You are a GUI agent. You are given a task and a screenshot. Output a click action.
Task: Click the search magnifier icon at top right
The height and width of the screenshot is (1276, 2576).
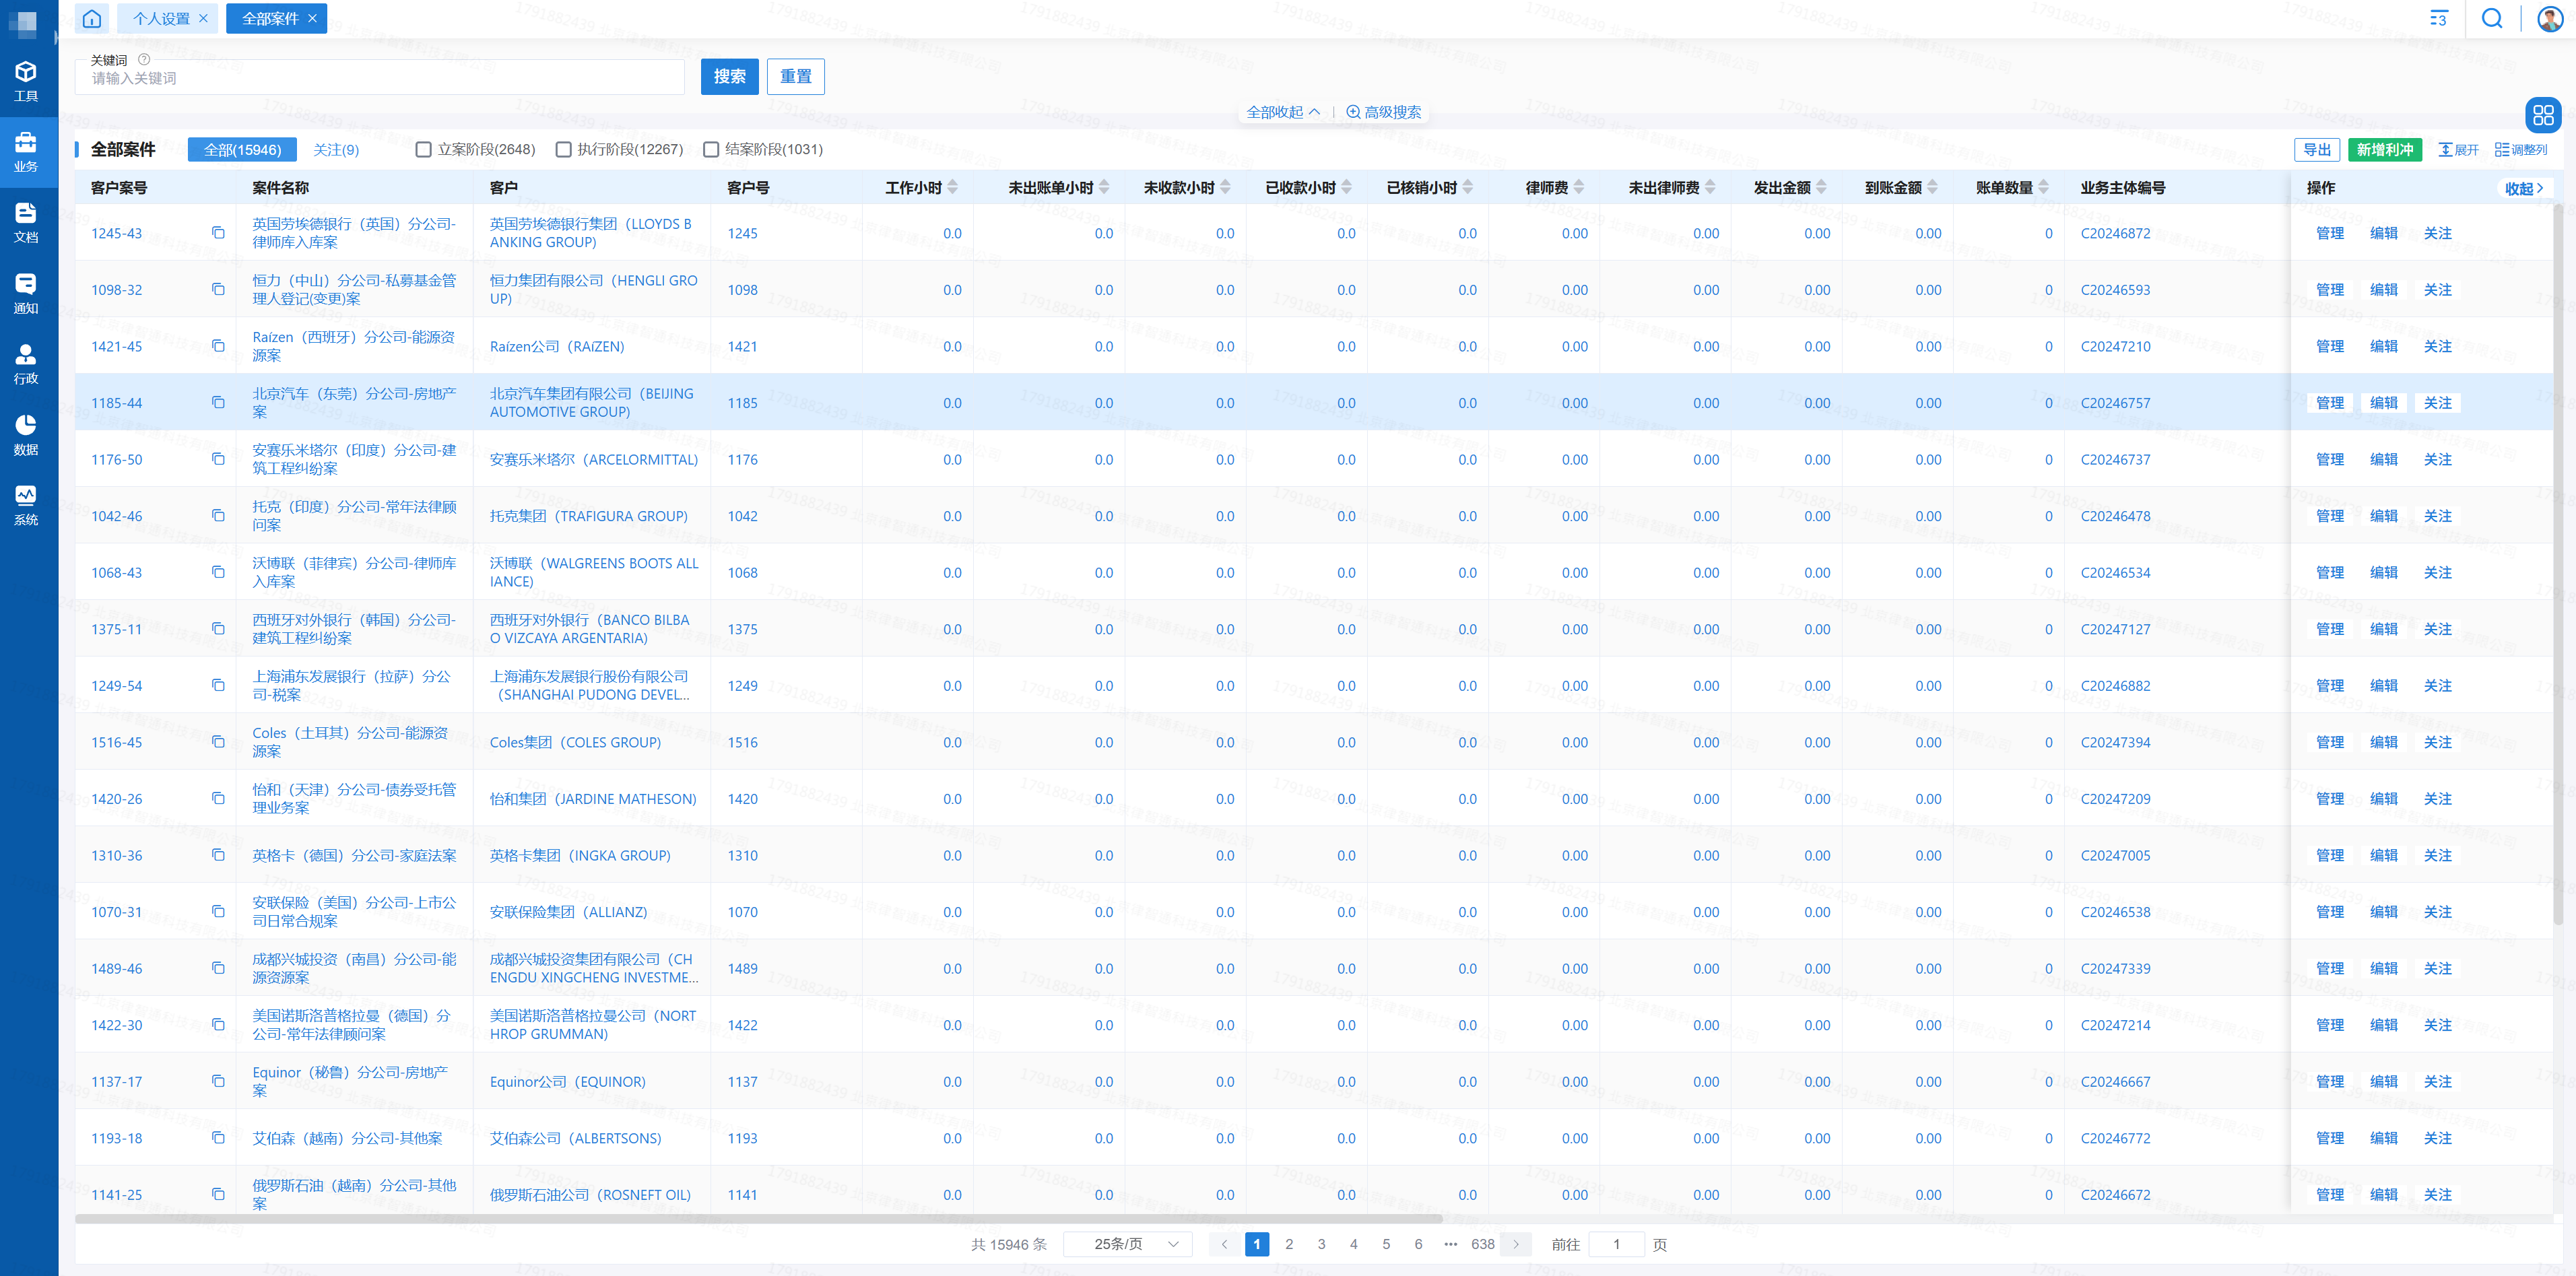point(2492,18)
